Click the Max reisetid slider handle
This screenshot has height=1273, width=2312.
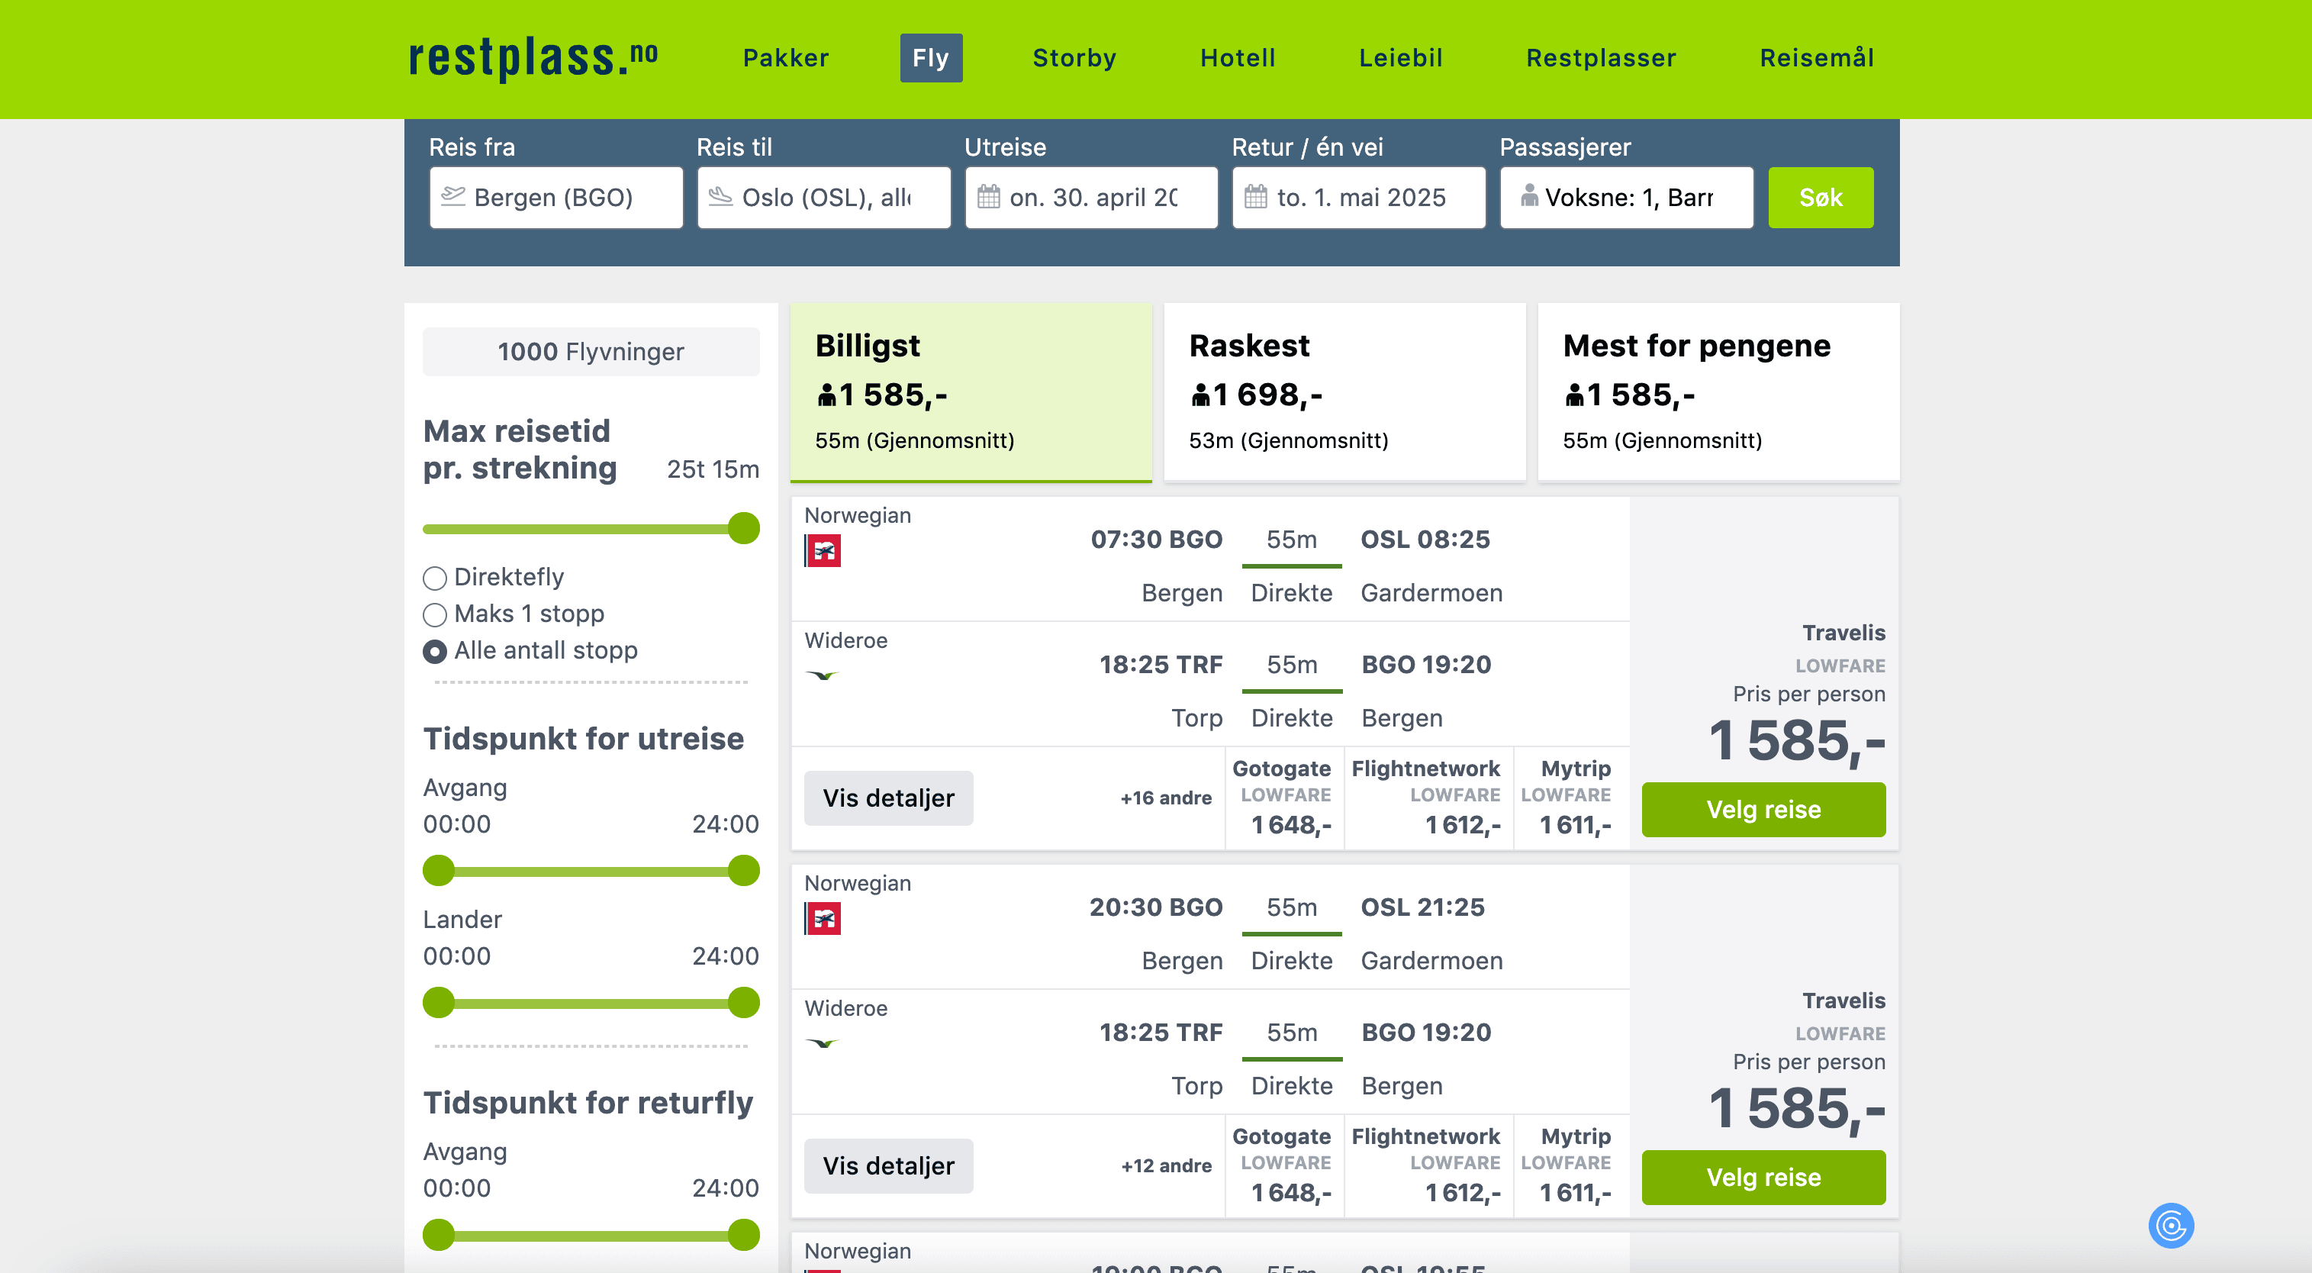coord(744,528)
